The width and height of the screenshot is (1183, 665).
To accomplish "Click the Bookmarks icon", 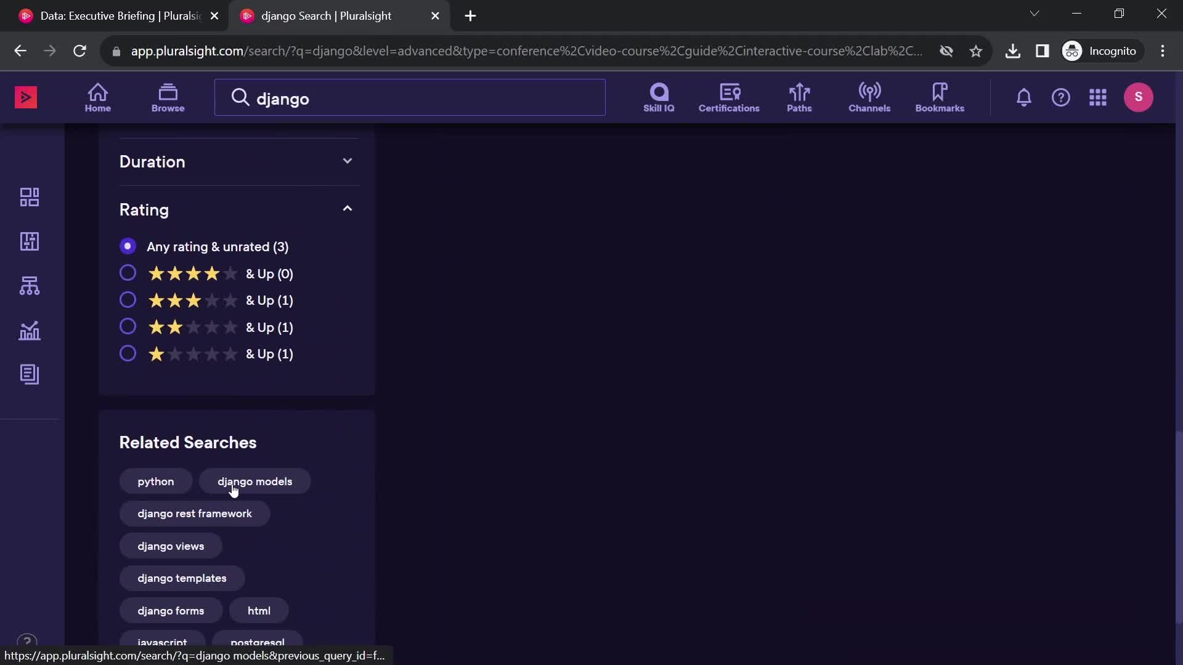I will [940, 97].
